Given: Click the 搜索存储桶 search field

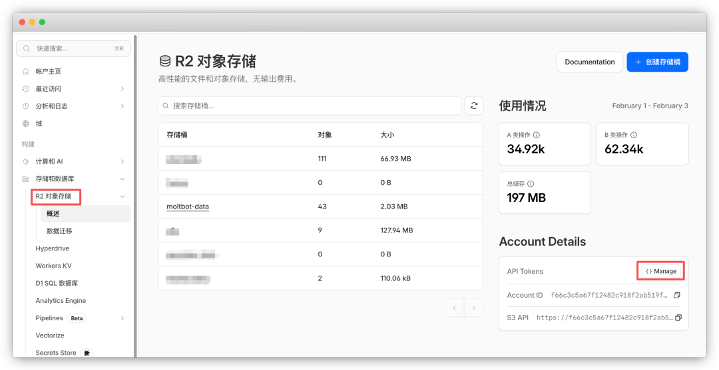Looking at the screenshot, I should 310,106.
